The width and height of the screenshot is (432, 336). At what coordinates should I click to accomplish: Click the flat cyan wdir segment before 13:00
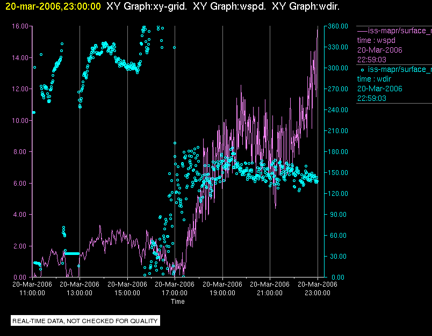coord(72,254)
